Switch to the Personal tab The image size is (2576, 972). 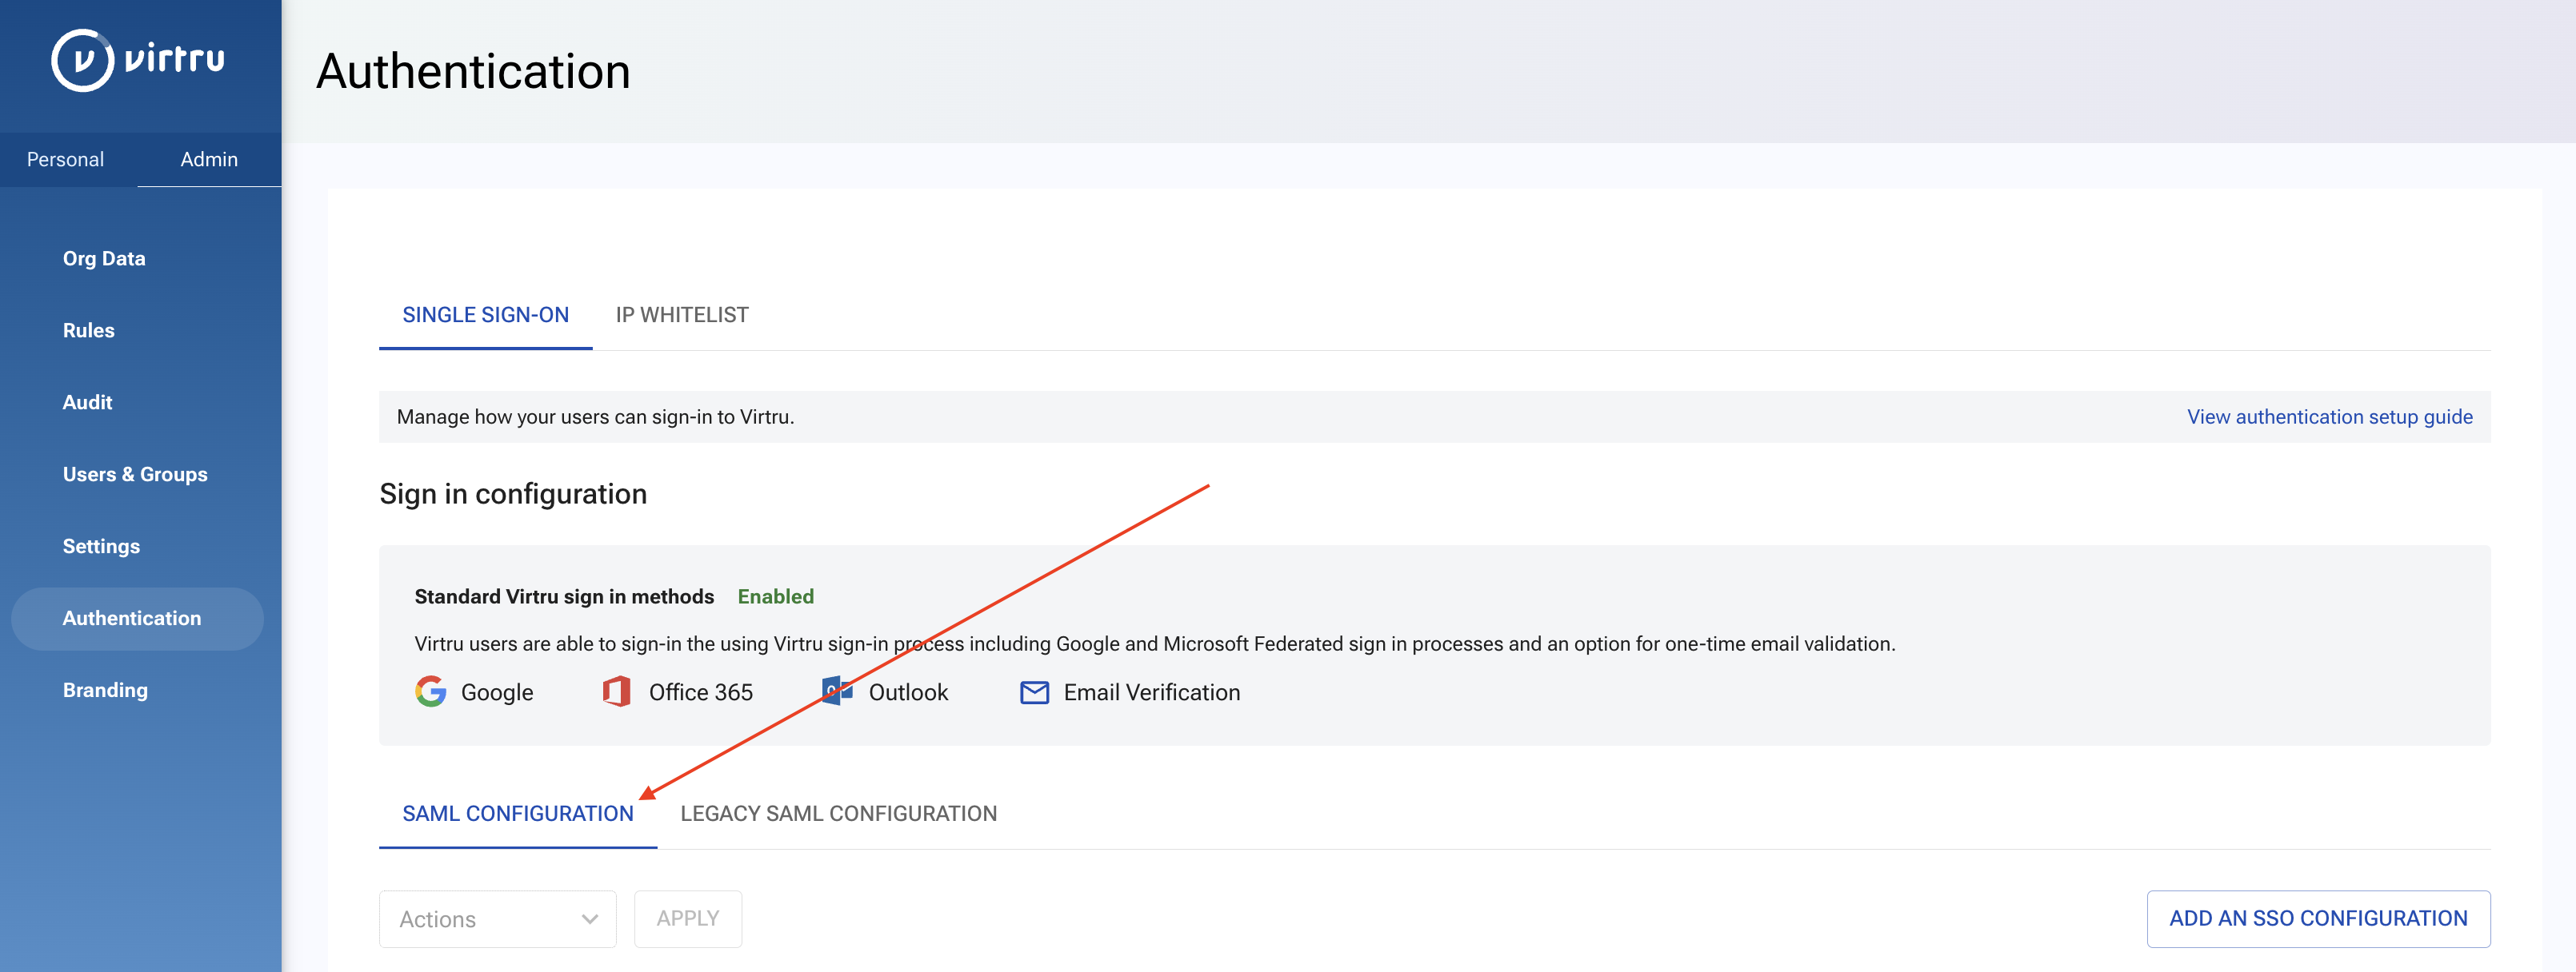click(65, 159)
